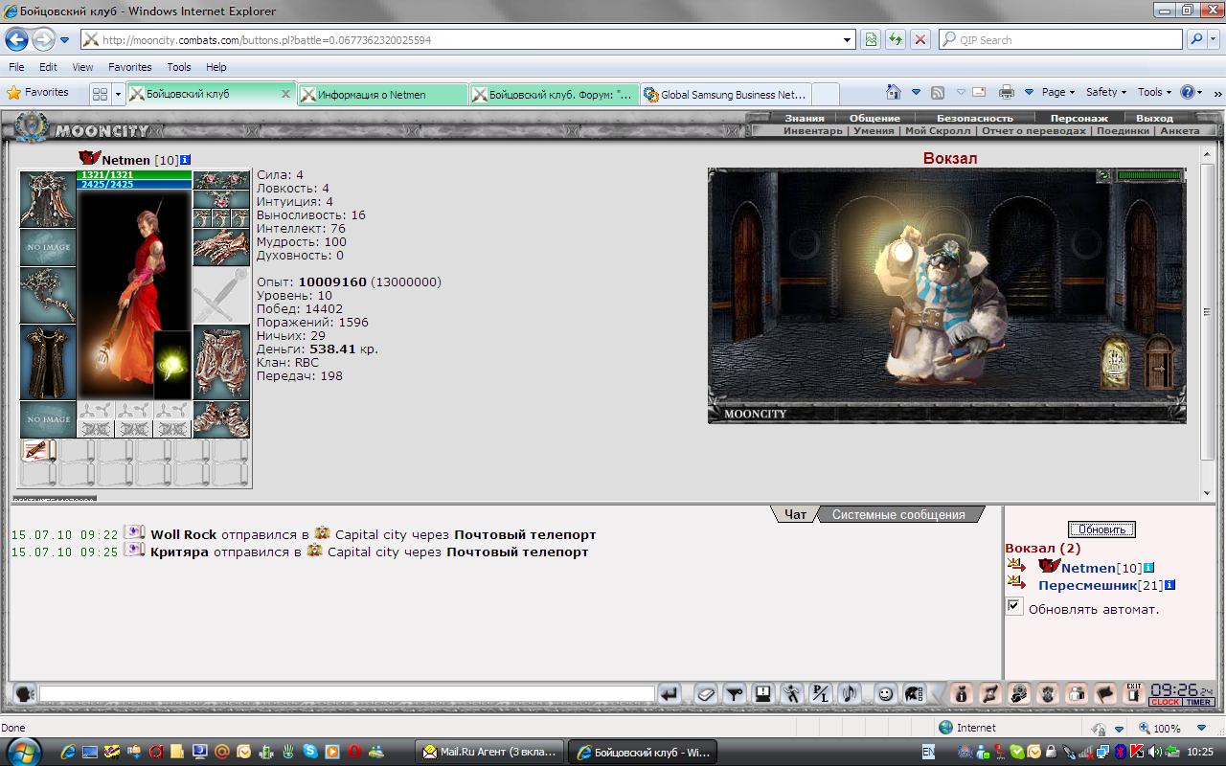Click the tombstone-shaped building icon in Вокзал scene
This screenshot has width=1226, height=766.
1114,362
